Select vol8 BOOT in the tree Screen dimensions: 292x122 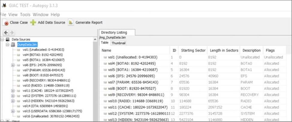(43, 75)
